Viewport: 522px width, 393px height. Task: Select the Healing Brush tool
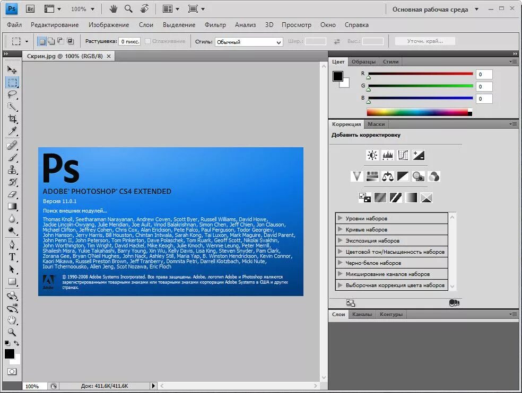pyautogui.click(x=12, y=145)
